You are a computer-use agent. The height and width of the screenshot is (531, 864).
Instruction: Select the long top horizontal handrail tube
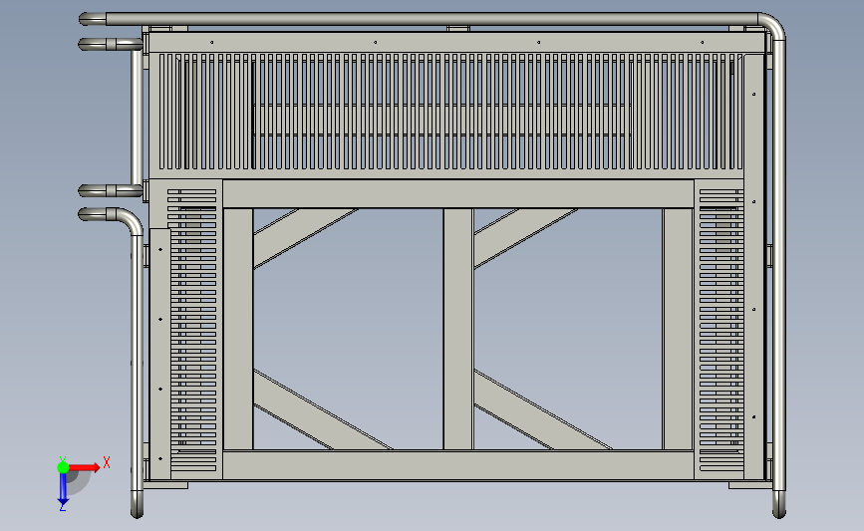point(432,19)
